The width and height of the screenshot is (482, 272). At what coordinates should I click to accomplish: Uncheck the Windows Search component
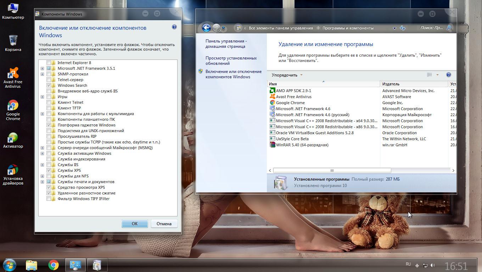coord(49,85)
